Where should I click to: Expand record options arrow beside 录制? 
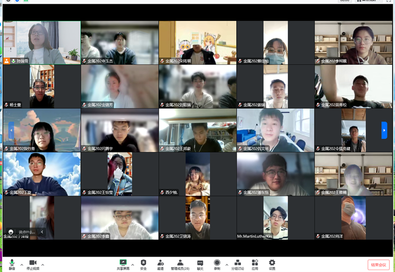pyautogui.click(x=227, y=265)
